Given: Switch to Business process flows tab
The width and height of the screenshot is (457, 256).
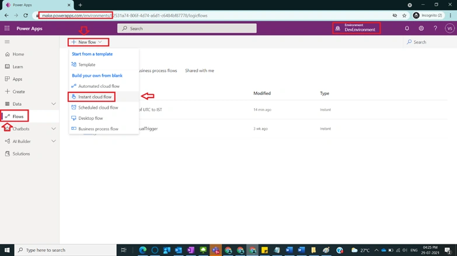Looking at the screenshot, I should [158, 70].
